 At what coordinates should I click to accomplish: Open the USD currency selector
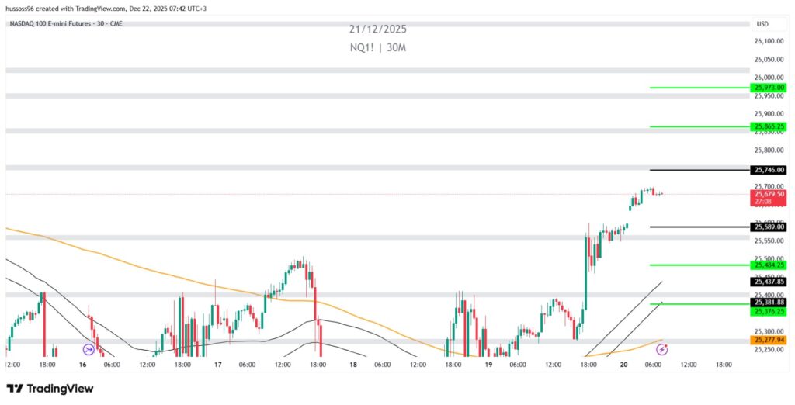point(762,23)
